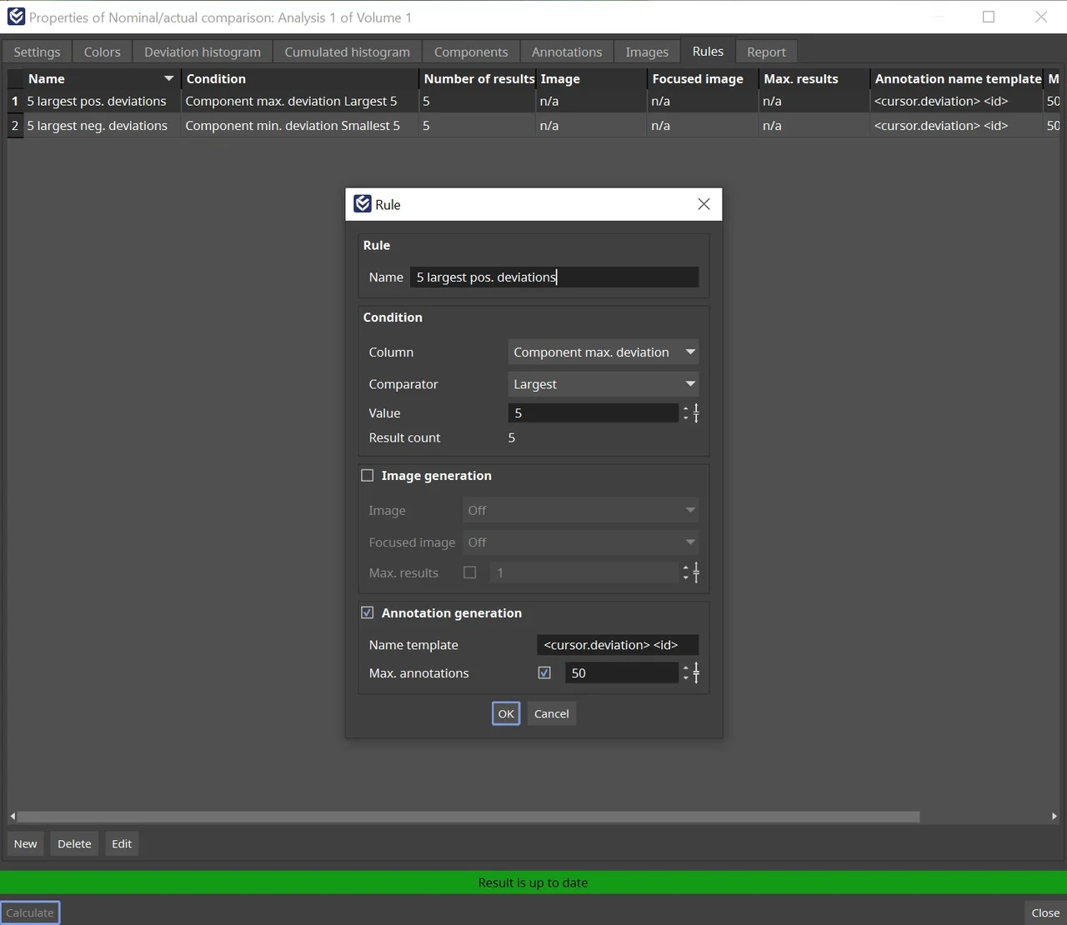Confirm the rule with OK
Screen dimensions: 1067x925
tap(506, 713)
